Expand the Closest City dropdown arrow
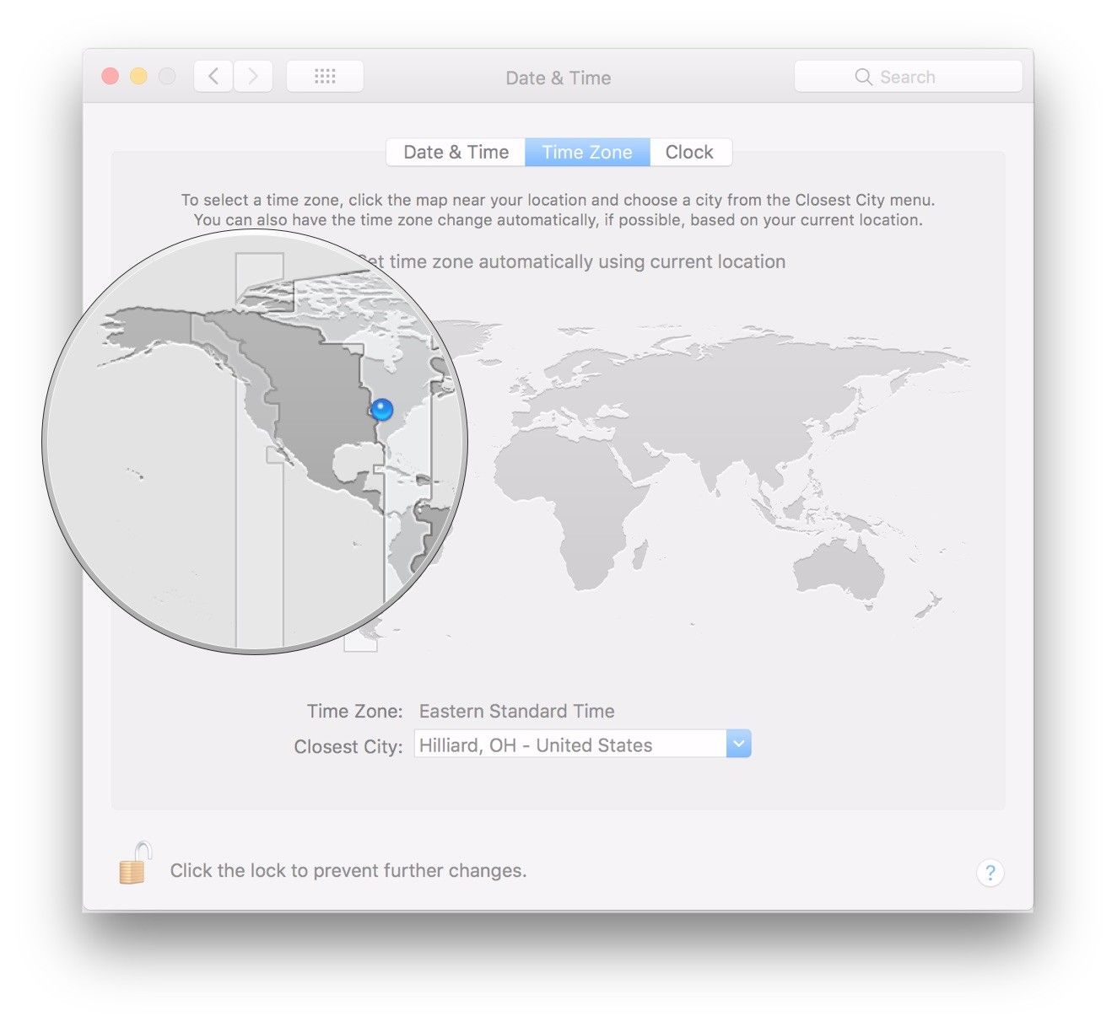The image size is (1117, 1027). click(738, 745)
